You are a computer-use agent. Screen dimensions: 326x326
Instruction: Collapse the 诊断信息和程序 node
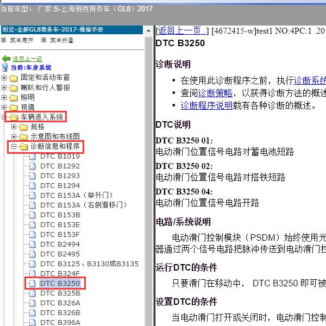[14, 146]
